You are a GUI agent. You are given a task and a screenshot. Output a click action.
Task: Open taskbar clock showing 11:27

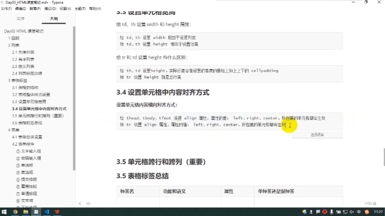pyautogui.click(x=378, y=212)
